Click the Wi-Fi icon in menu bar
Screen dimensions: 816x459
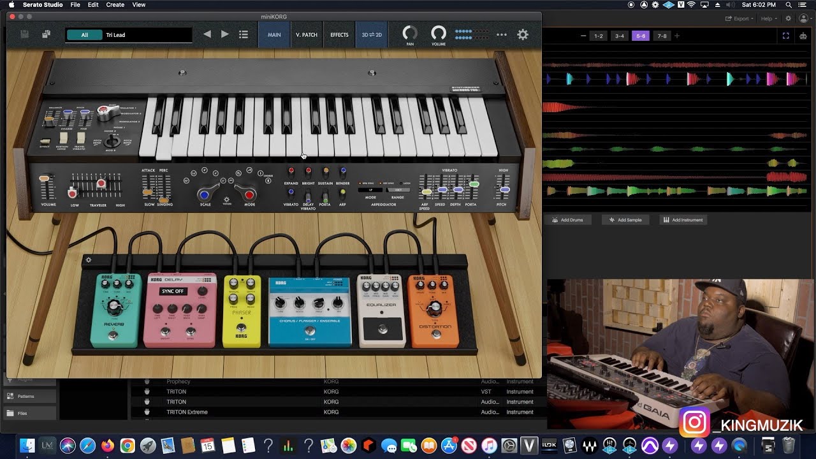tap(691, 4)
